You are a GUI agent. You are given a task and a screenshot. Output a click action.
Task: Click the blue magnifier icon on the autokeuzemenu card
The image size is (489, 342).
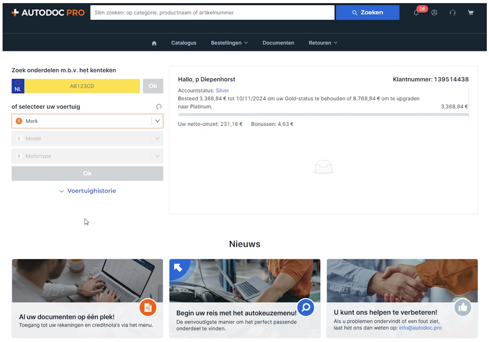click(x=306, y=308)
